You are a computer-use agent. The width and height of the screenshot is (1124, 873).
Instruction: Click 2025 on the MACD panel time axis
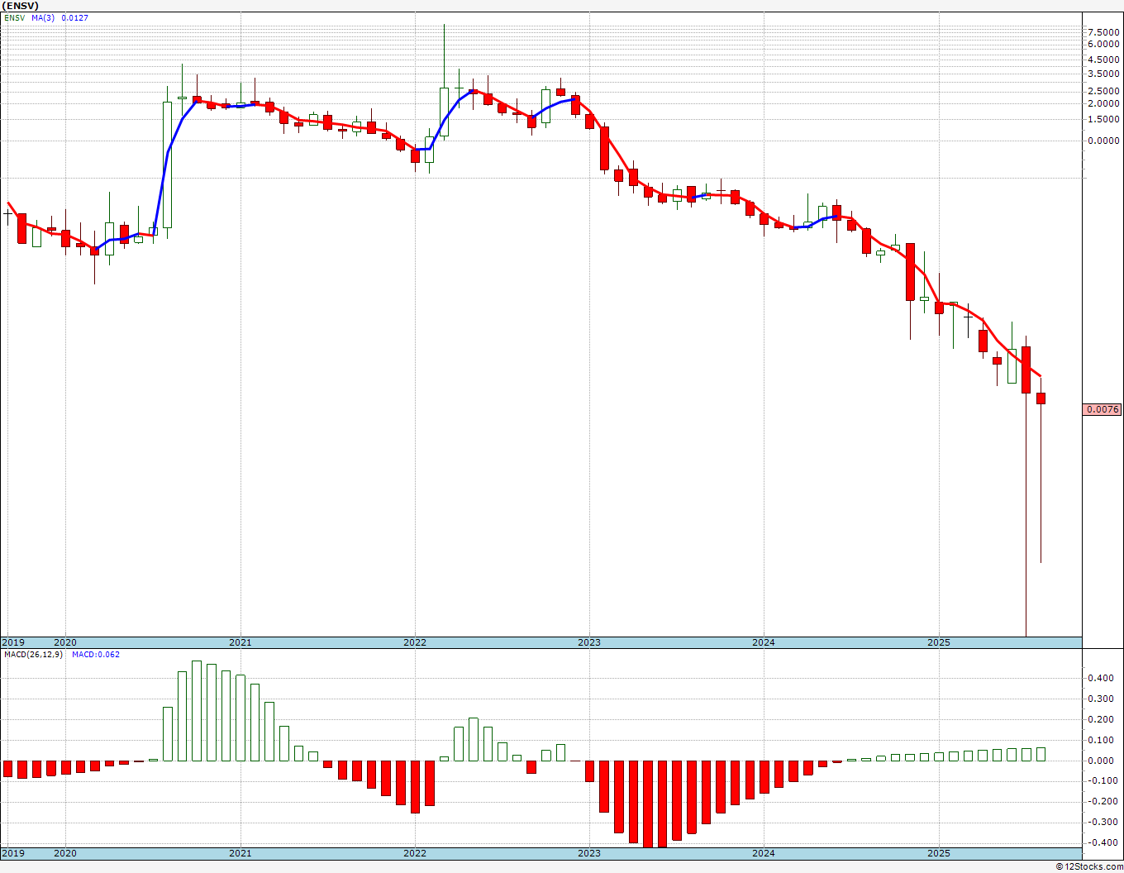point(939,853)
